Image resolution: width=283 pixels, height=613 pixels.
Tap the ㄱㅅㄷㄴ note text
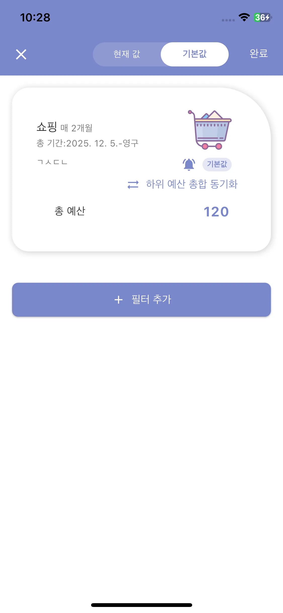(x=52, y=162)
